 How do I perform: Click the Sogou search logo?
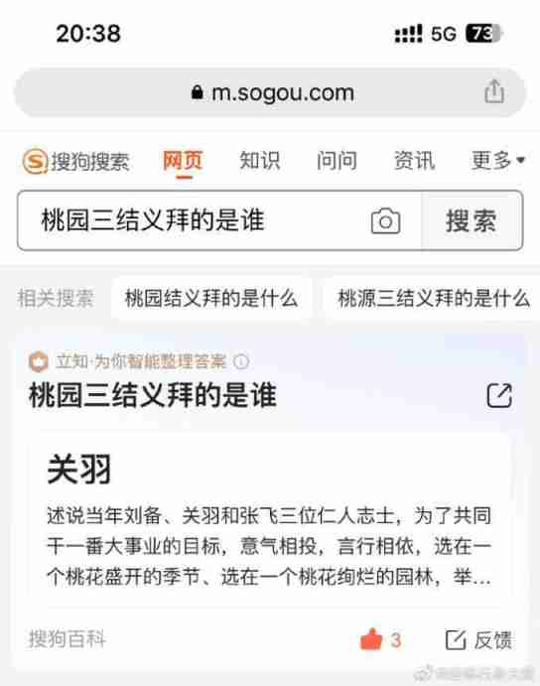click(x=75, y=162)
